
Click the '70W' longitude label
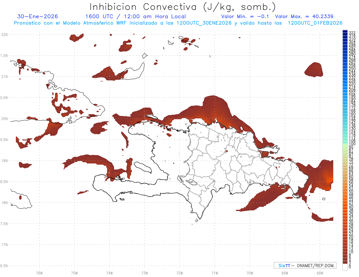coord(250,273)
